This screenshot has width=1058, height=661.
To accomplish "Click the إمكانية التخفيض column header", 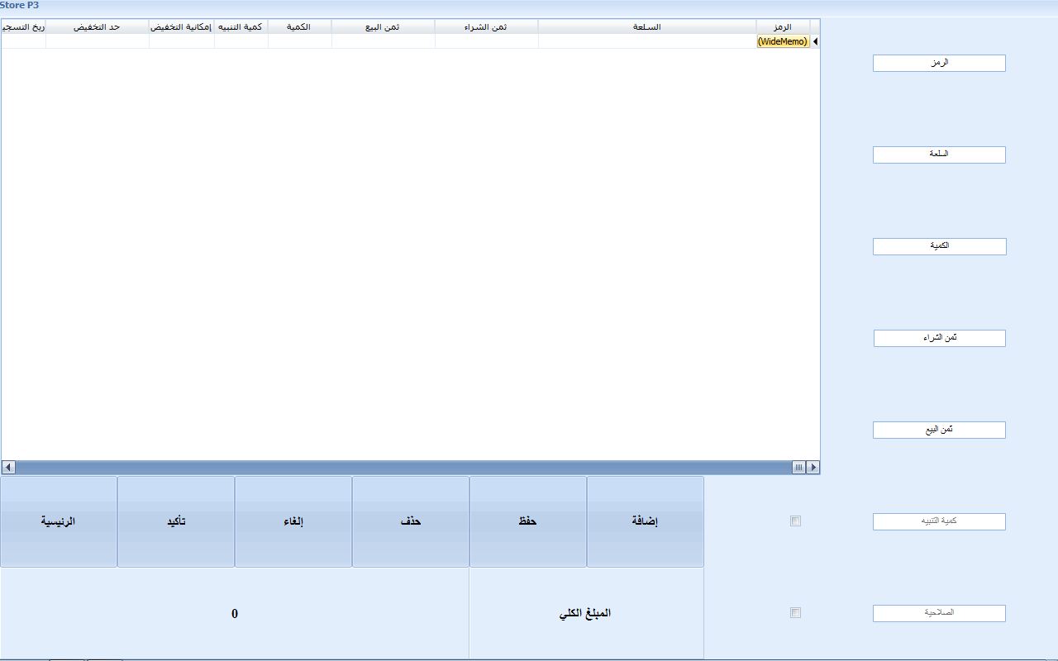I will tap(181, 27).
